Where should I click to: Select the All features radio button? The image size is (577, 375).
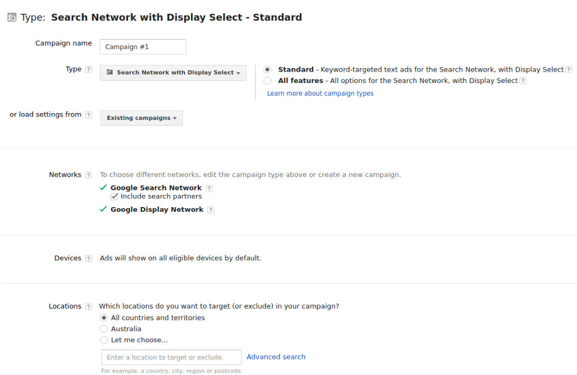(267, 81)
